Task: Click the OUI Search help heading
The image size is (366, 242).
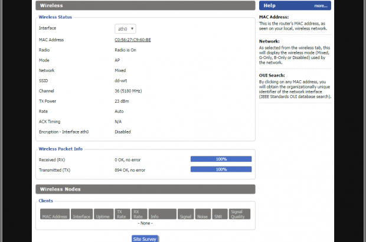Action: tap(272, 76)
